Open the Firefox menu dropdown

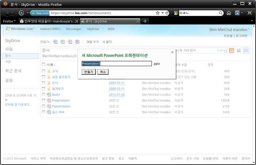point(9,21)
